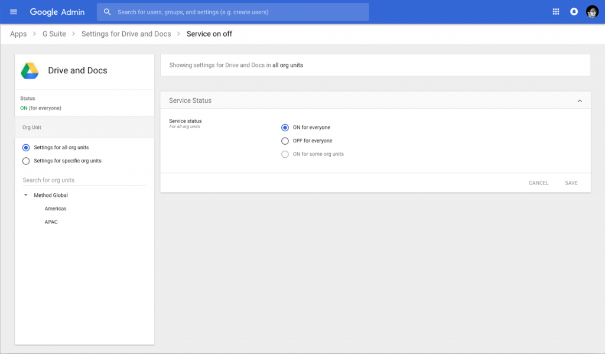The height and width of the screenshot is (354, 605).
Task: Click the Drive and Docs logo
Action: (x=30, y=70)
